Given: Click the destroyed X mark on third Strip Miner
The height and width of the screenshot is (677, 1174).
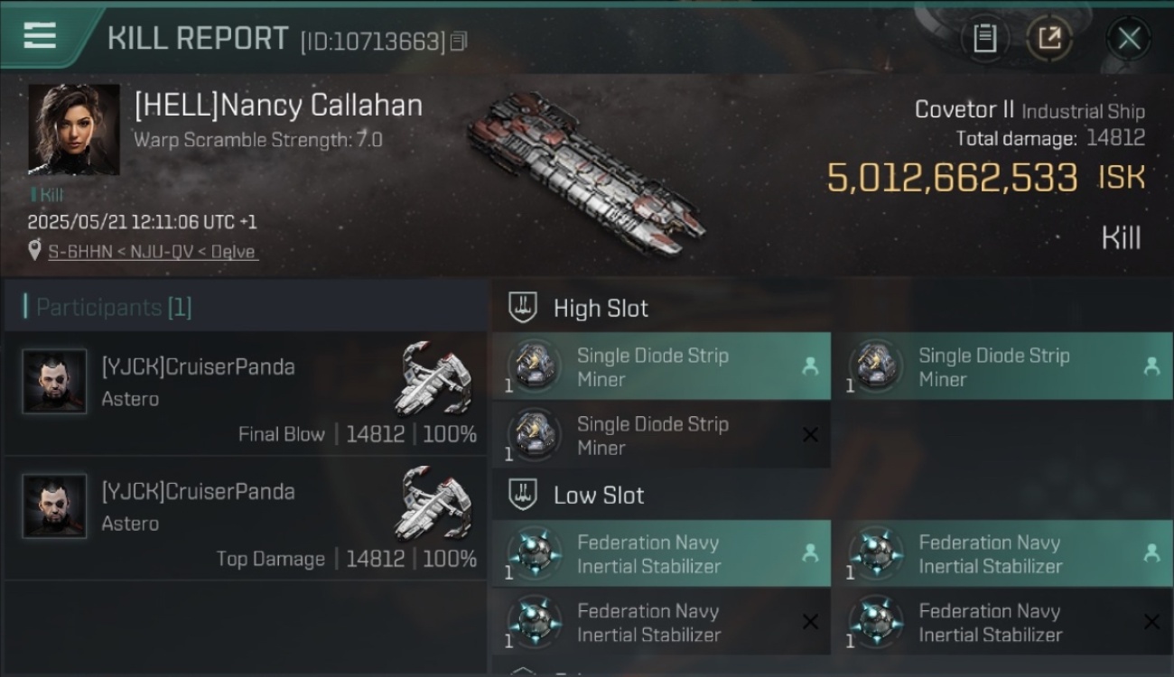Looking at the screenshot, I should (810, 435).
